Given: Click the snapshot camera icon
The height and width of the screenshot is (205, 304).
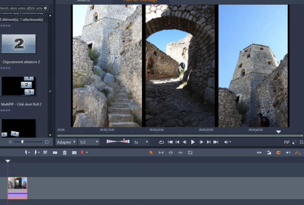Looking at the screenshot, I should click(x=74, y=152).
